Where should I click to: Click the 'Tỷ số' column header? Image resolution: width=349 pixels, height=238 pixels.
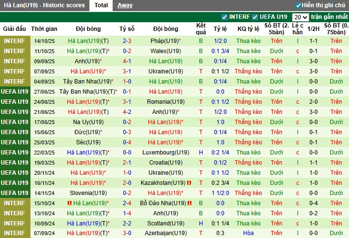pos(127,29)
